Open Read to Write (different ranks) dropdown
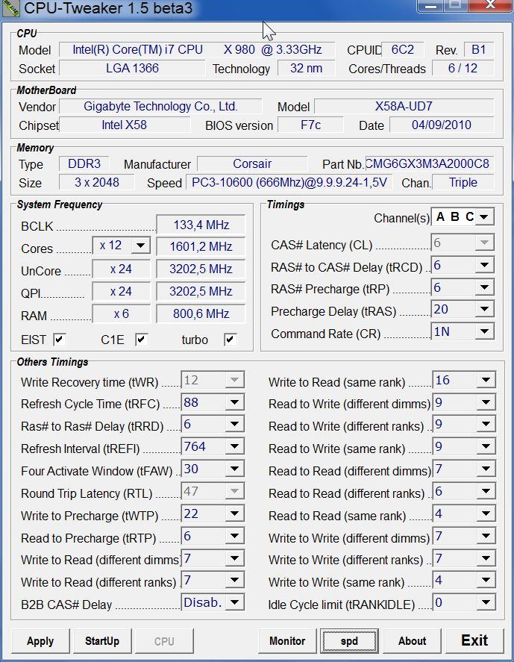514x662 pixels. click(464, 425)
